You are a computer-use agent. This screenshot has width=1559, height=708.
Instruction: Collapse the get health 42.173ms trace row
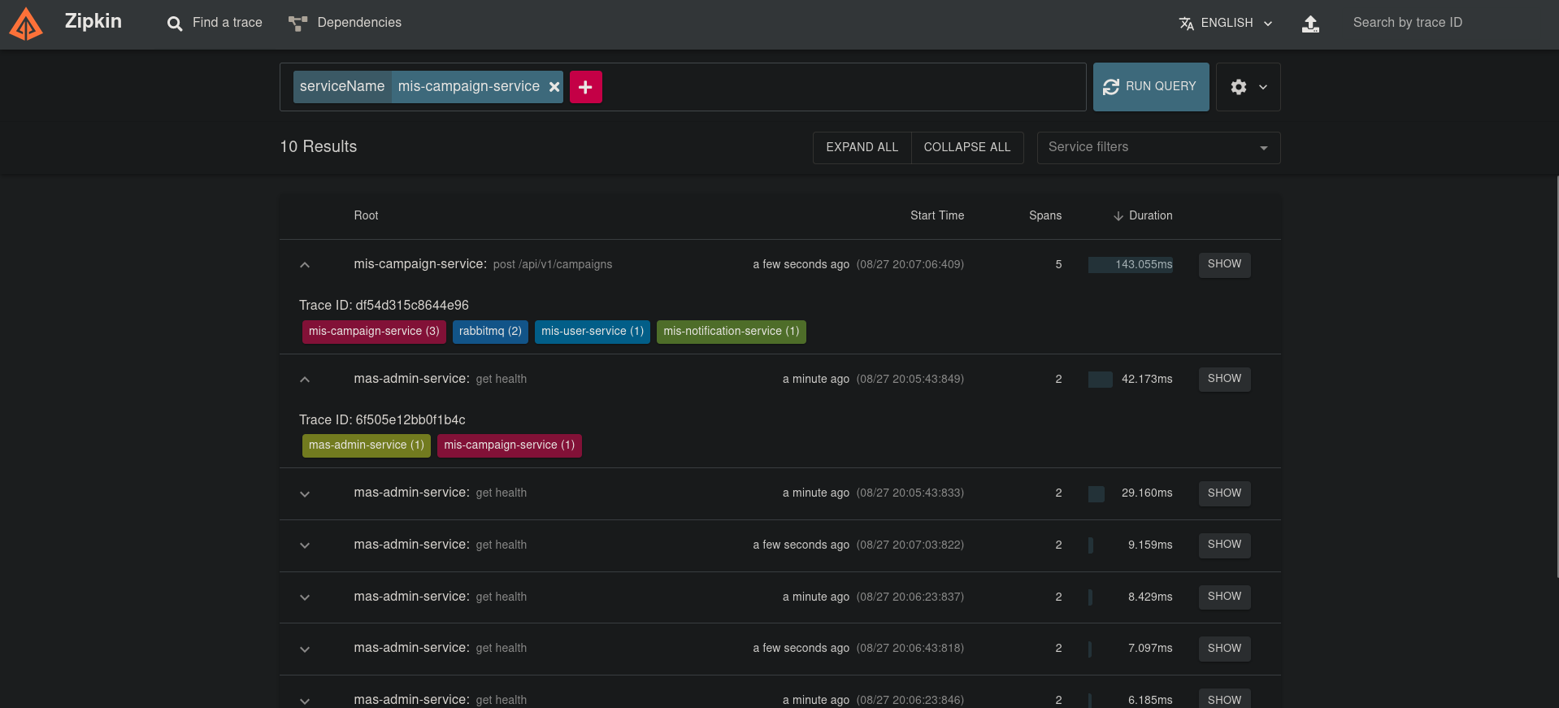point(305,380)
